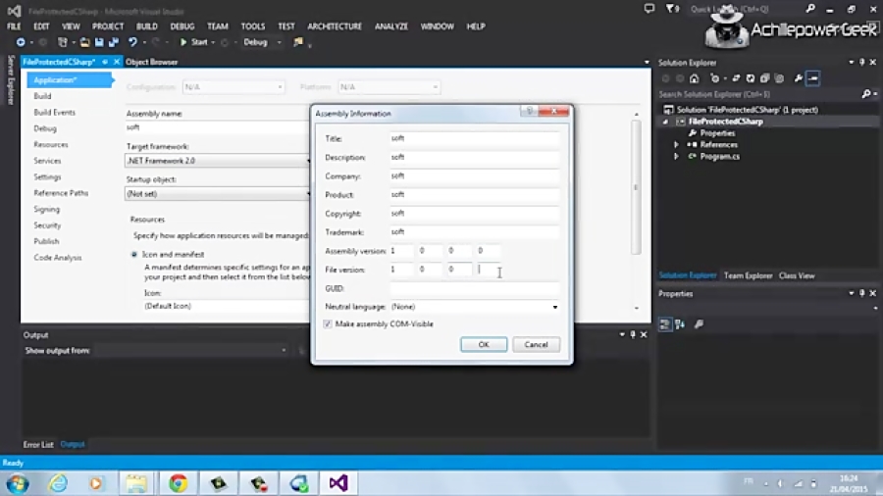Click the Home icon in Solution Explorer
This screenshot has width=883, height=496.
(x=695, y=78)
